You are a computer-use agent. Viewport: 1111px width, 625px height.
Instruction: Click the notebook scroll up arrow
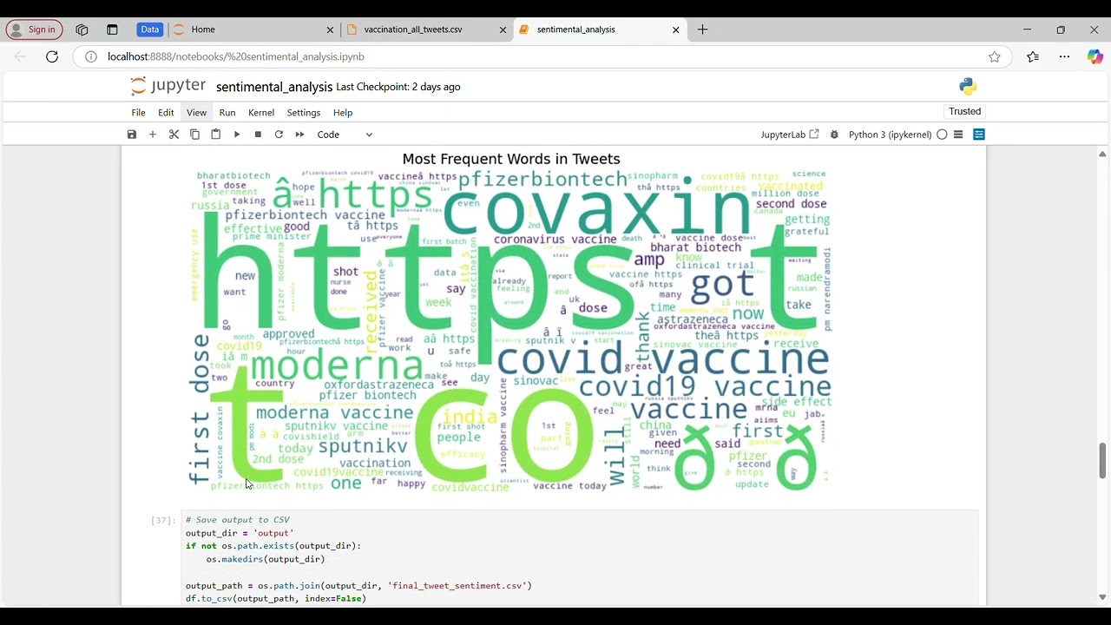pyautogui.click(x=1102, y=155)
